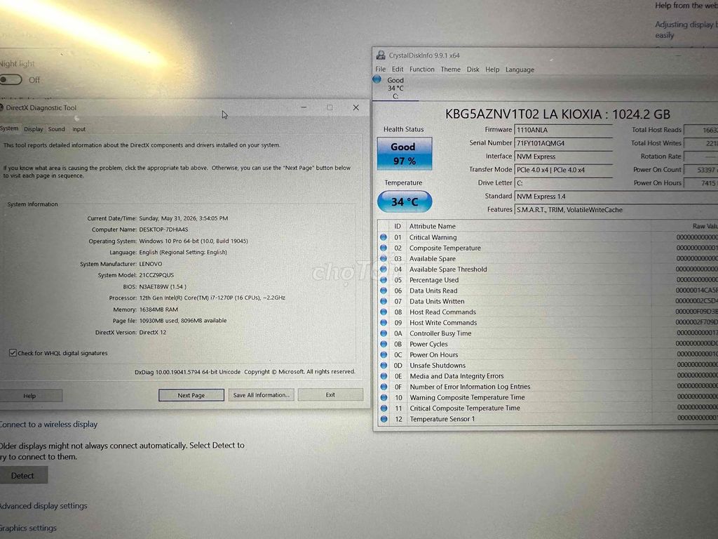This screenshot has height=539, width=718.
Task: Click the DirectX Diagnostic Tool title icon
Action: point(1,107)
